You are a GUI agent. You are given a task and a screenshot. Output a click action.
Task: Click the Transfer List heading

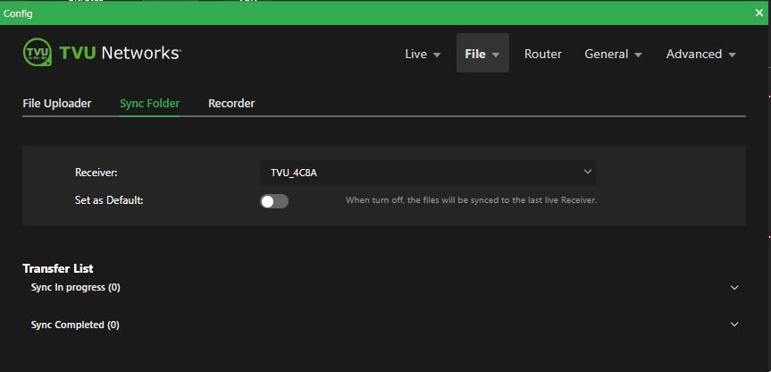(58, 268)
